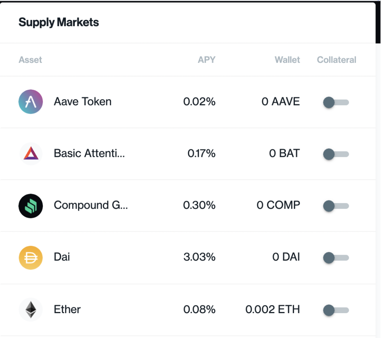Click the Wallet column header
Screen dimensions: 381x338
pos(287,59)
